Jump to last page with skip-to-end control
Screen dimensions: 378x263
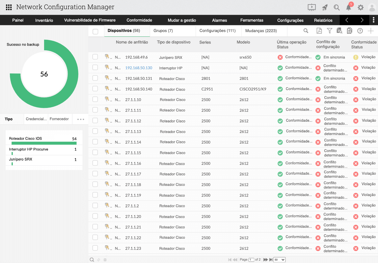(271, 260)
